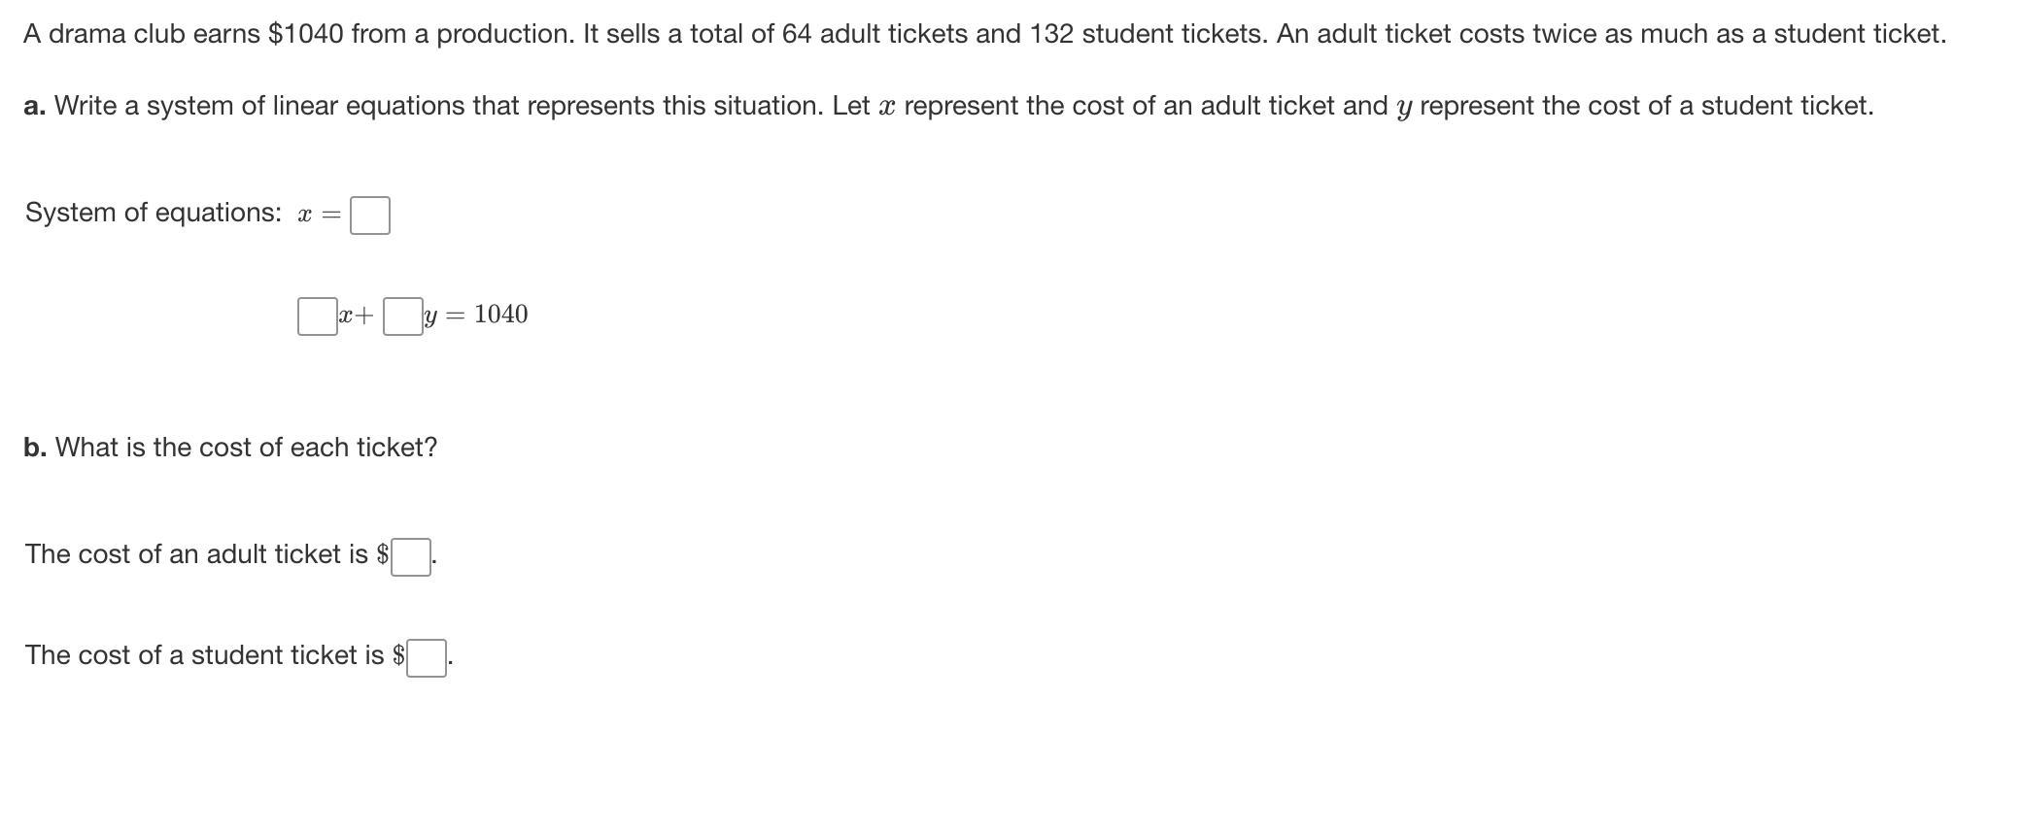Click the x+ term in the second equation
The height and width of the screenshot is (833, 2023).
[x=357, y=316]
